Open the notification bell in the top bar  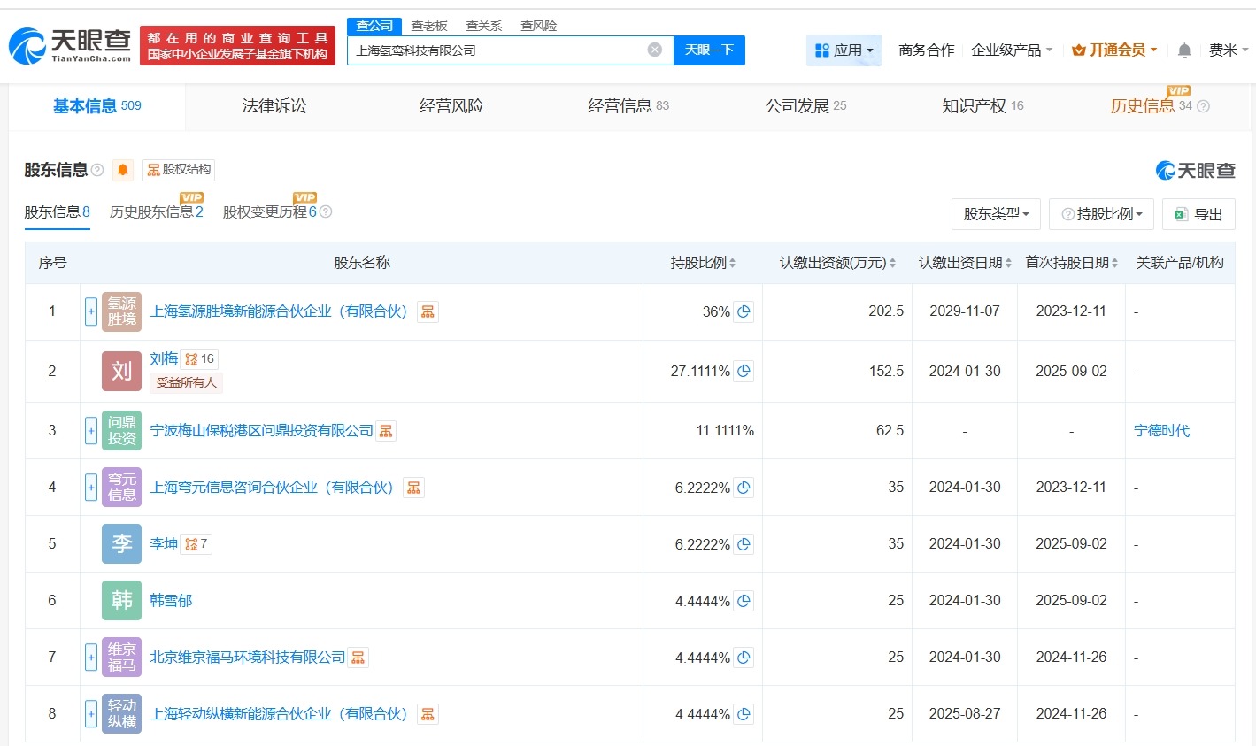1183,50
